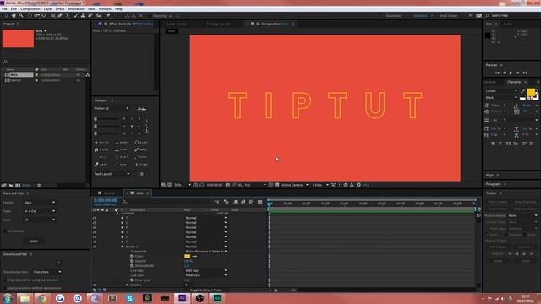Open the Active Camera view dropdown
The height and width of the screenshot is (304, 541).
(x=295, y=185)
